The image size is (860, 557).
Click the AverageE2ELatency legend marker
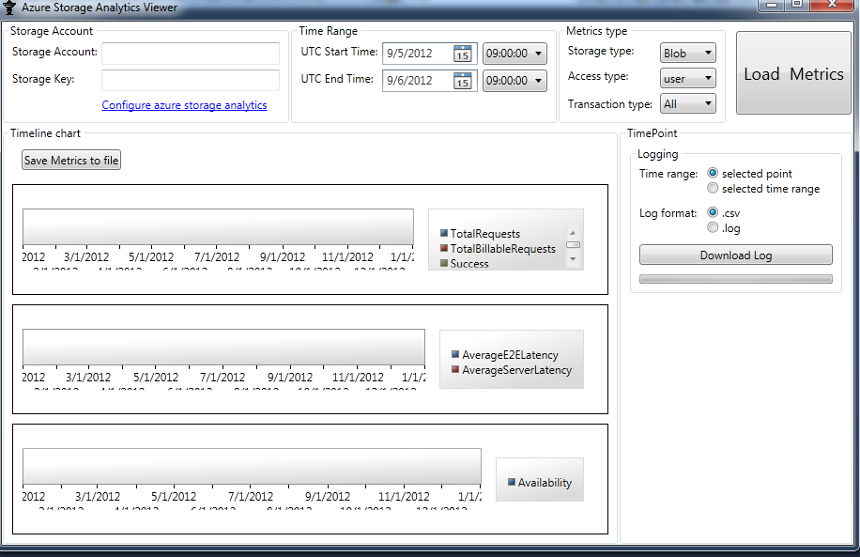455,354
